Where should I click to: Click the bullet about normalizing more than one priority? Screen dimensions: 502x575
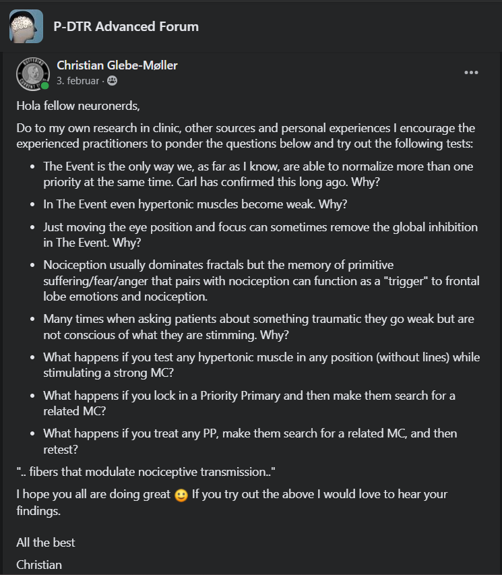258,173
